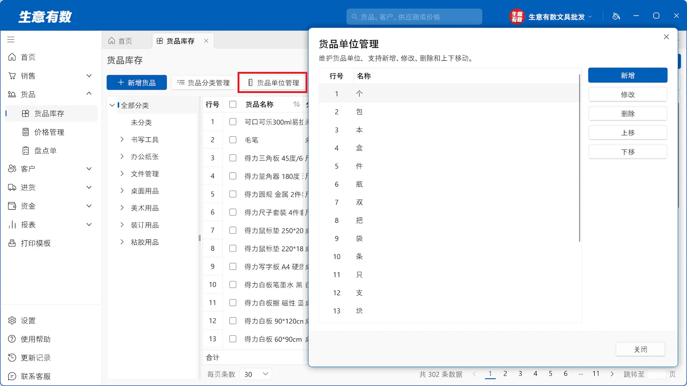This screenshot has width=687, height=386.
Task: Open 货品分类管理
Action: pos(204,83)
